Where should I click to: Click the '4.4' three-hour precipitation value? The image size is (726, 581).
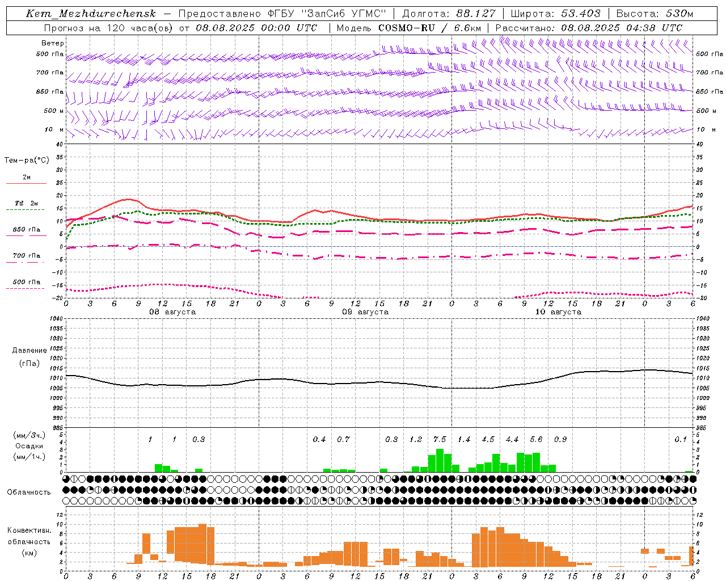pyautogui.click(x=512, y=439)
